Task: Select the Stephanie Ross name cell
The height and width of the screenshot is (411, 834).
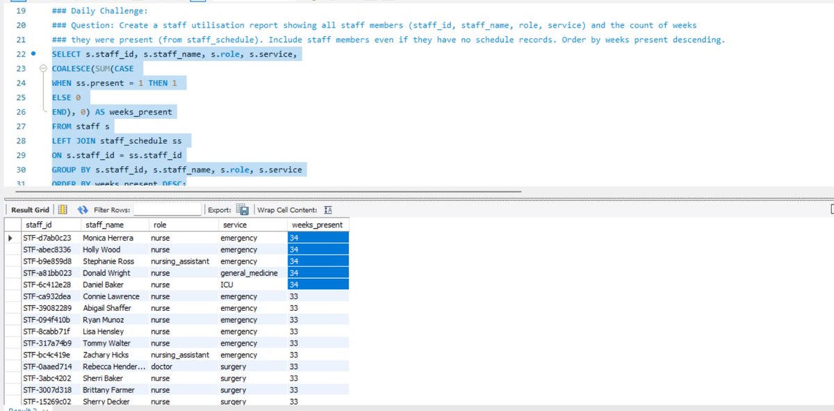Action: (x=114, y=261)
